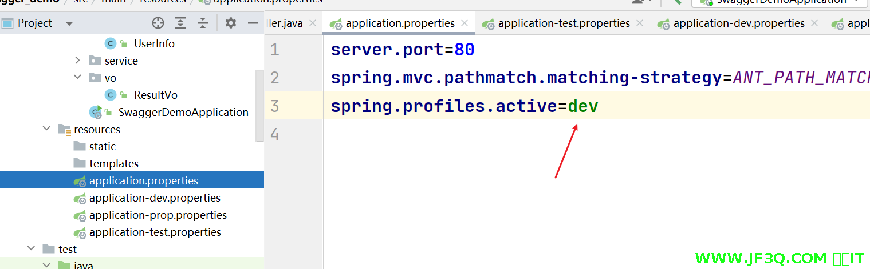The image size is (870, 269).
Task: Collapse the test folder
Action: 32,249
